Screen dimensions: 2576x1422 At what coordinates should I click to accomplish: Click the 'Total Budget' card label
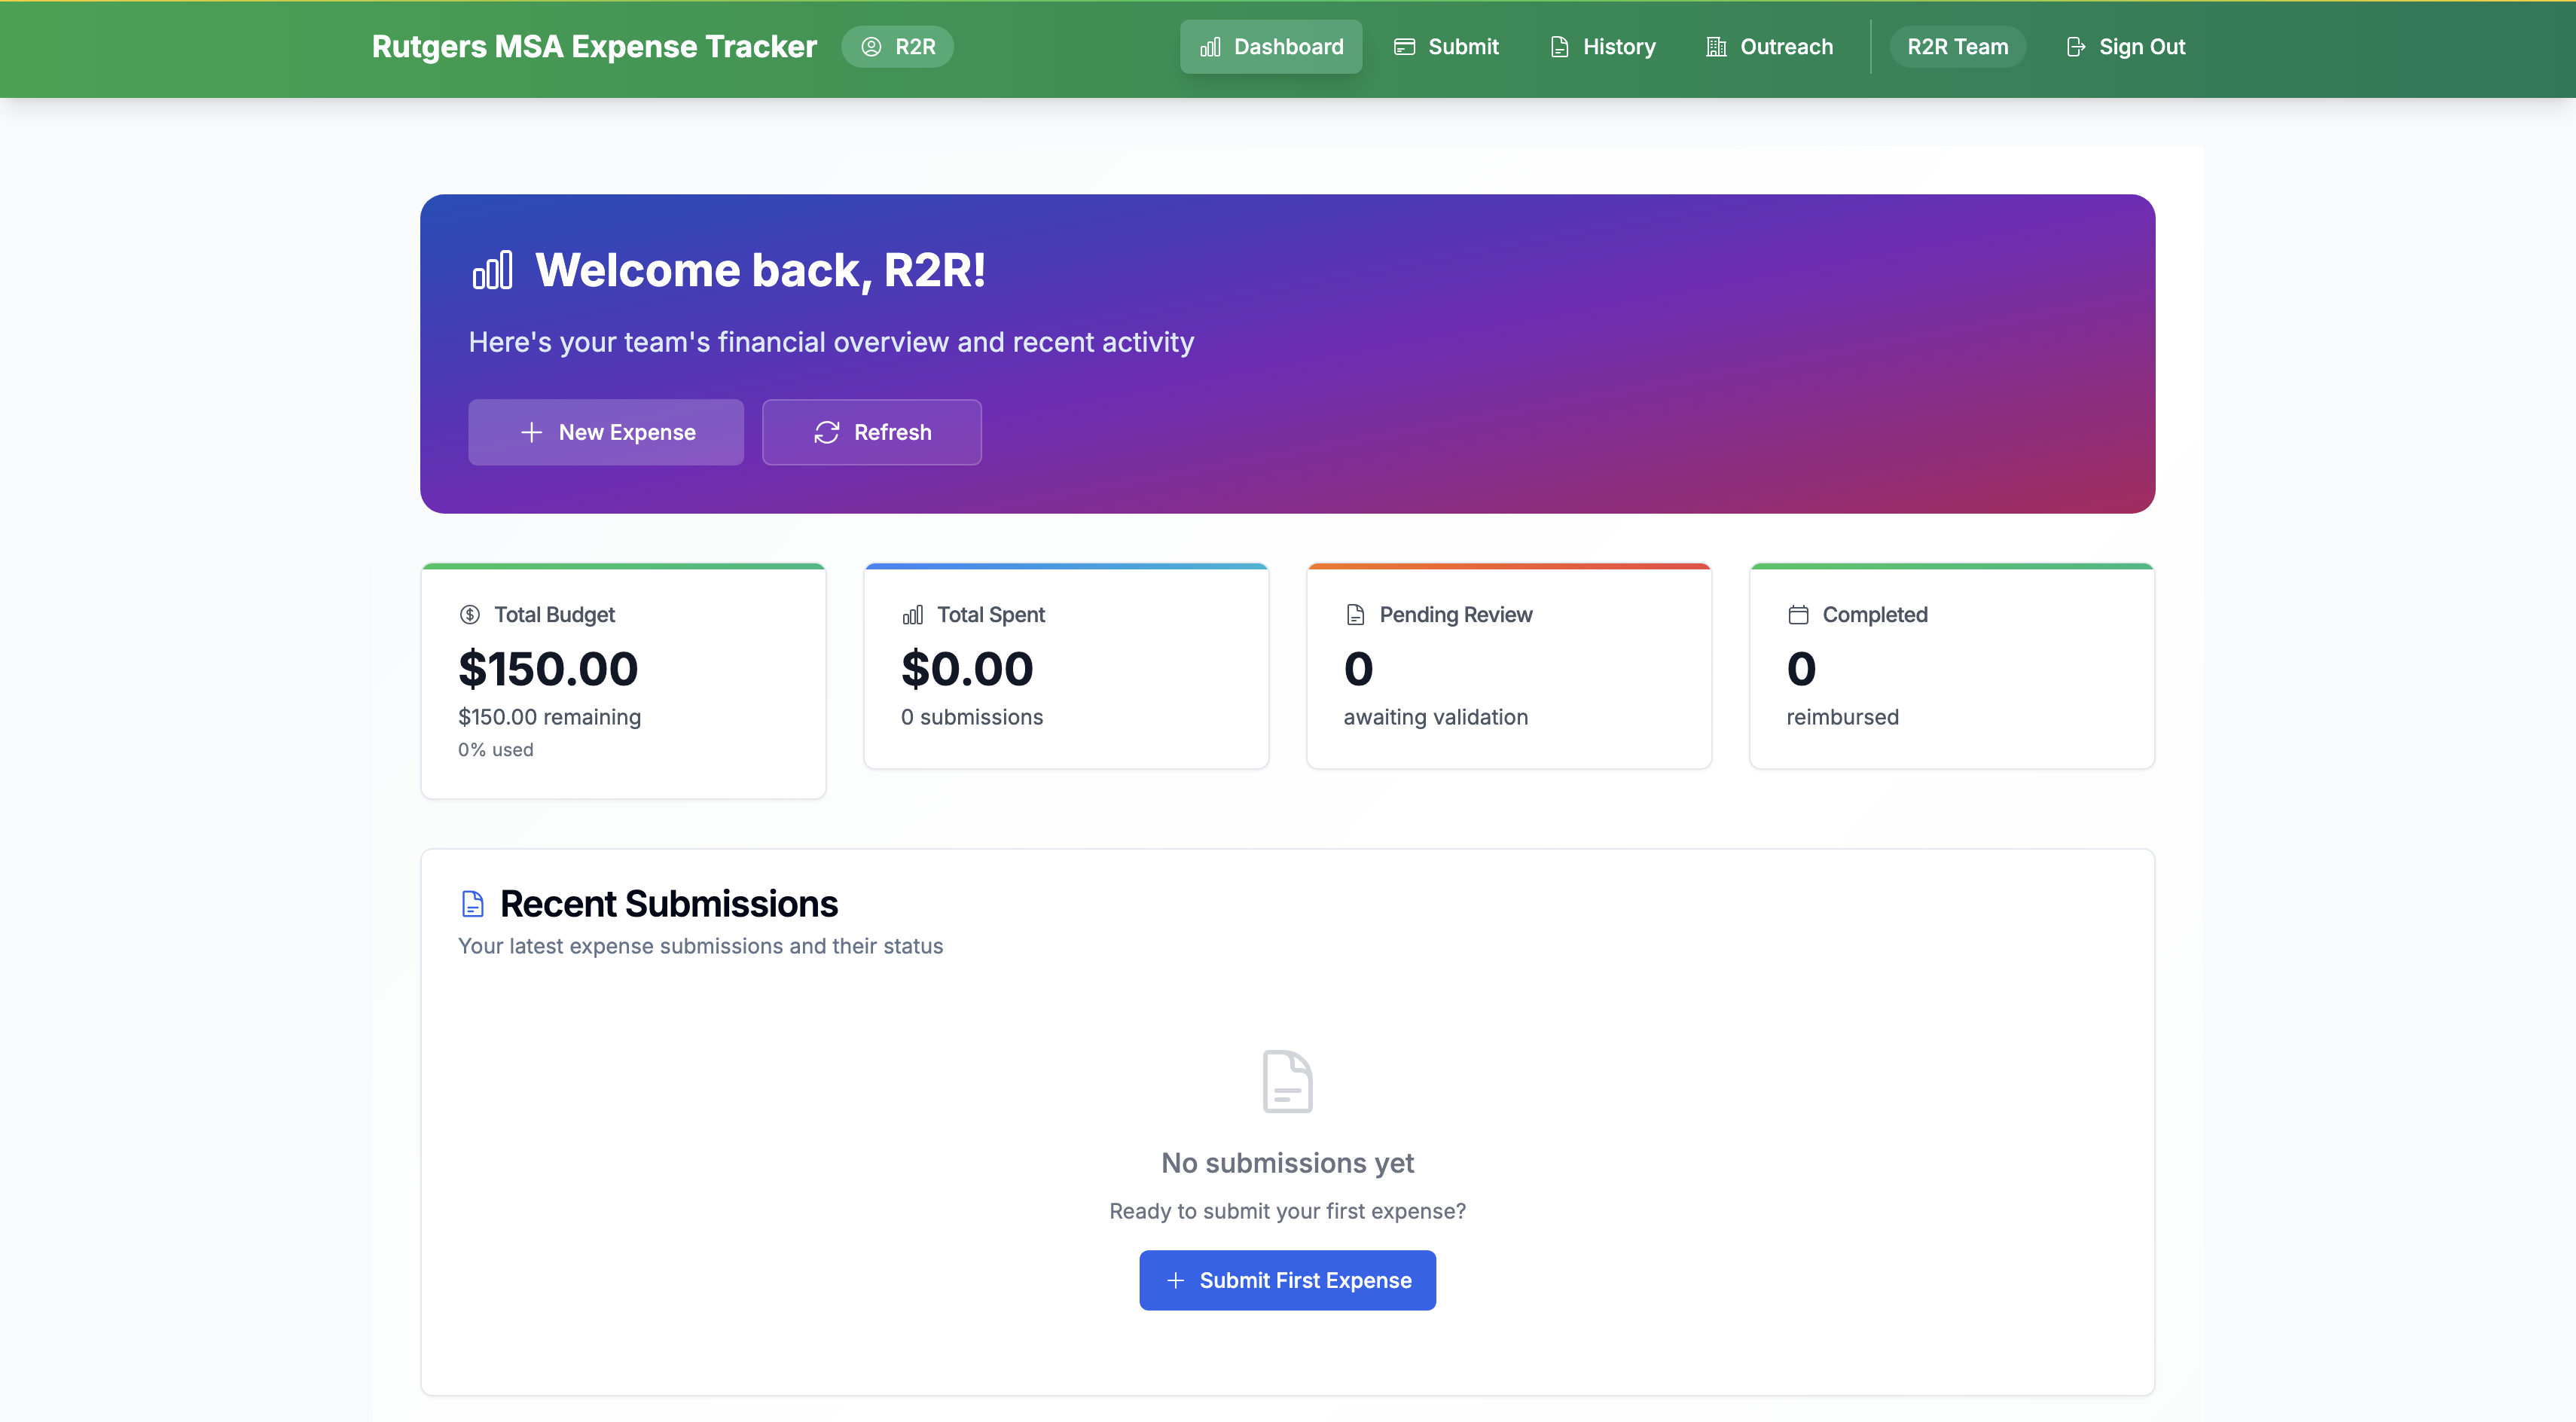554,614
